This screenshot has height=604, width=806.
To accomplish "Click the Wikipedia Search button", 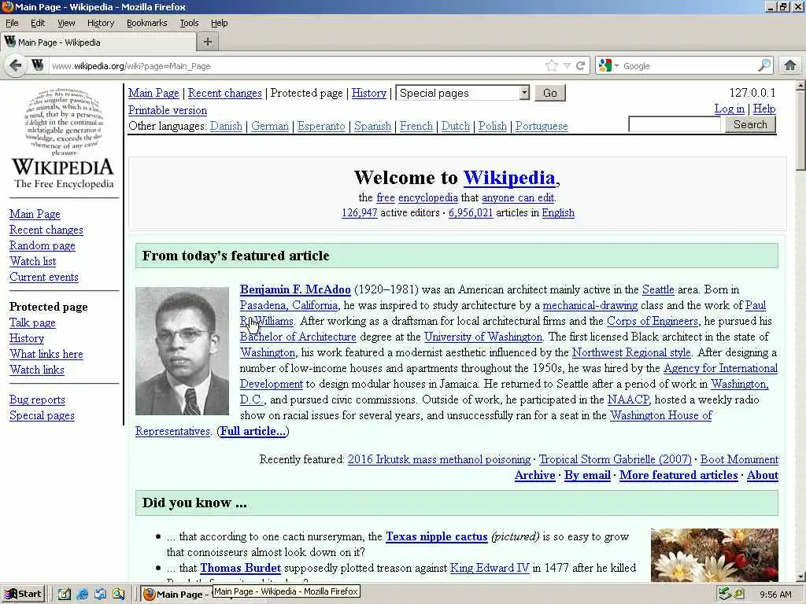I will point(750,124).
